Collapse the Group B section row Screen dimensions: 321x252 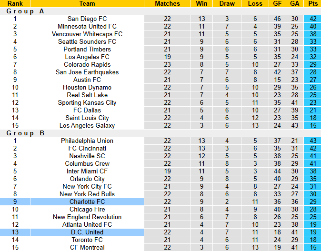25,133
